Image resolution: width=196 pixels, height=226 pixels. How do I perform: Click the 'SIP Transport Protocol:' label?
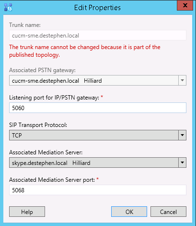click(38, 125)
